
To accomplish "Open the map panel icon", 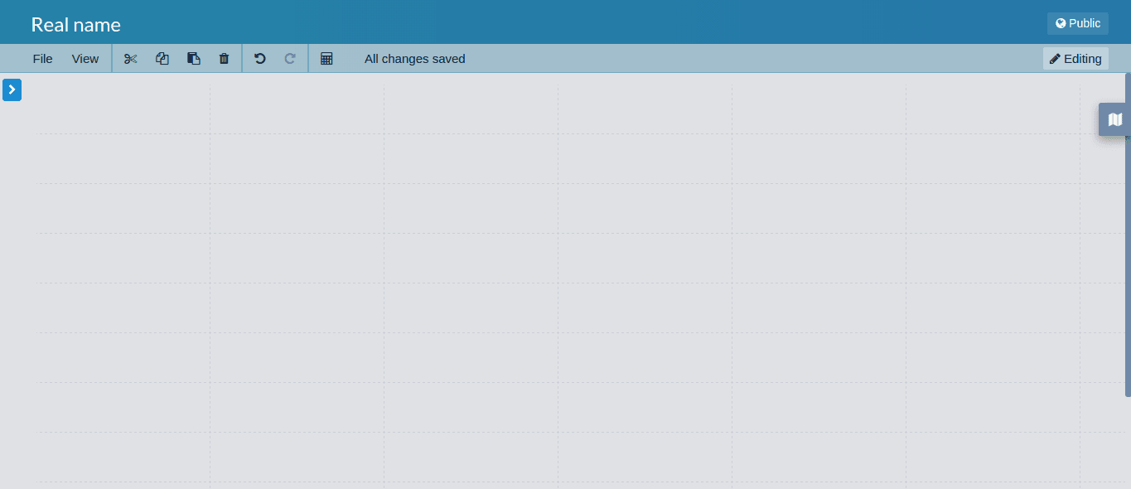I will [x=1114, y=119].
